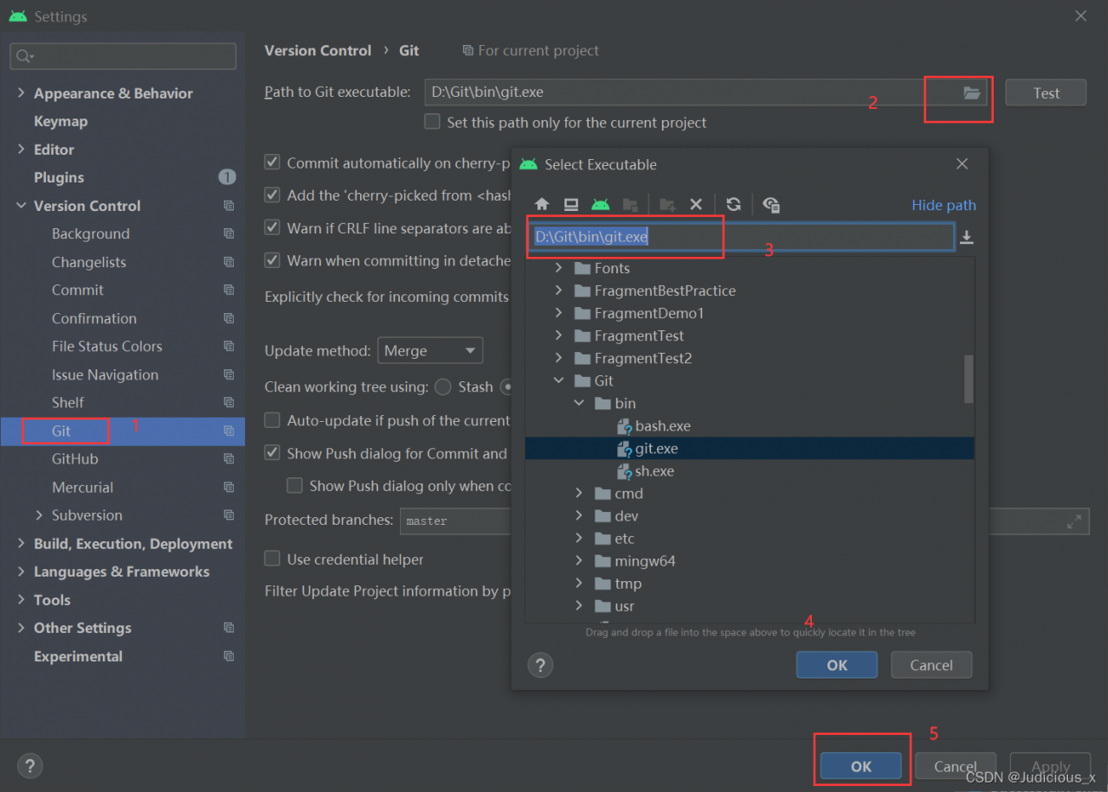1108x792 pixels.
Task: Expand the cmd folder in file tree
Action: (580, 494)
